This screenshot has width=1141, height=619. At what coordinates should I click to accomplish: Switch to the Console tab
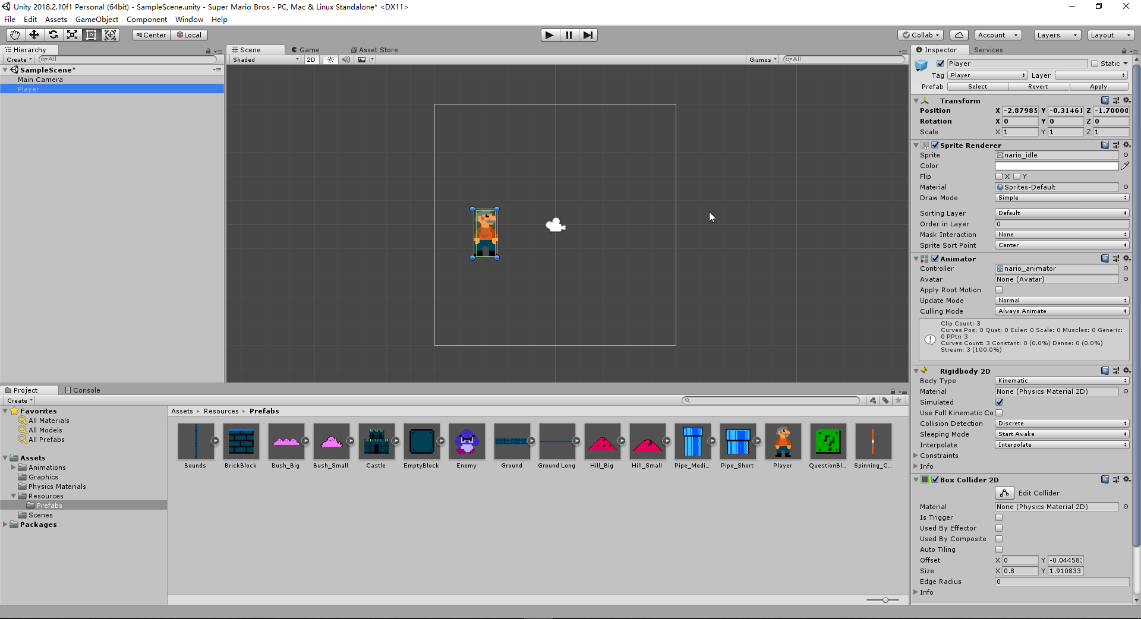83,390
